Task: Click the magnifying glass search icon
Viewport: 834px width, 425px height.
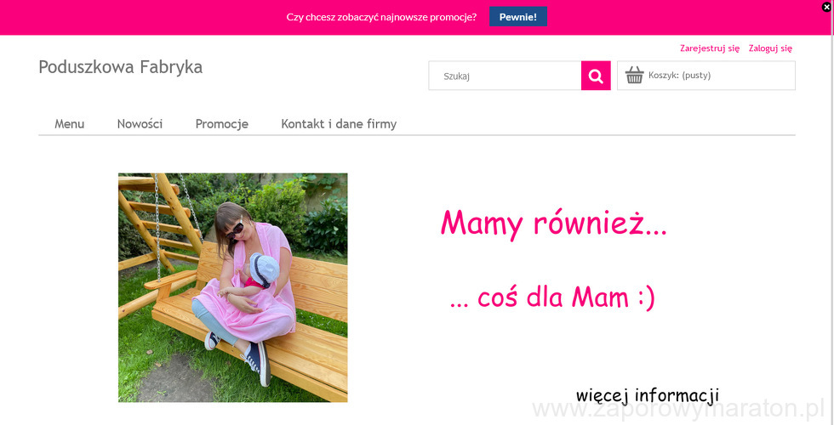Action: pos(596,76)
